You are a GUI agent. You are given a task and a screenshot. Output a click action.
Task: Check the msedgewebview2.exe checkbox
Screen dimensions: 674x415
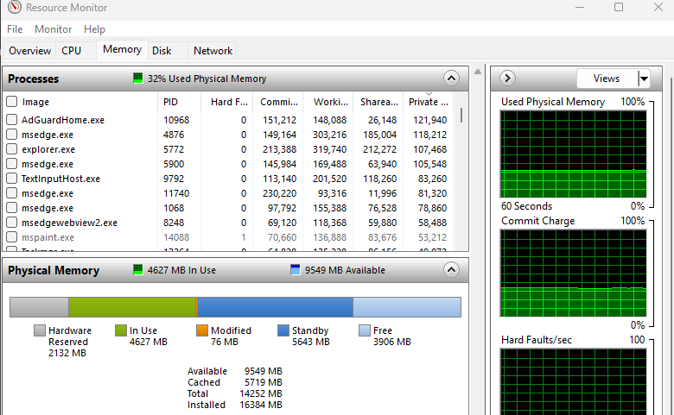pyautogui.click(x=11, y=223)
